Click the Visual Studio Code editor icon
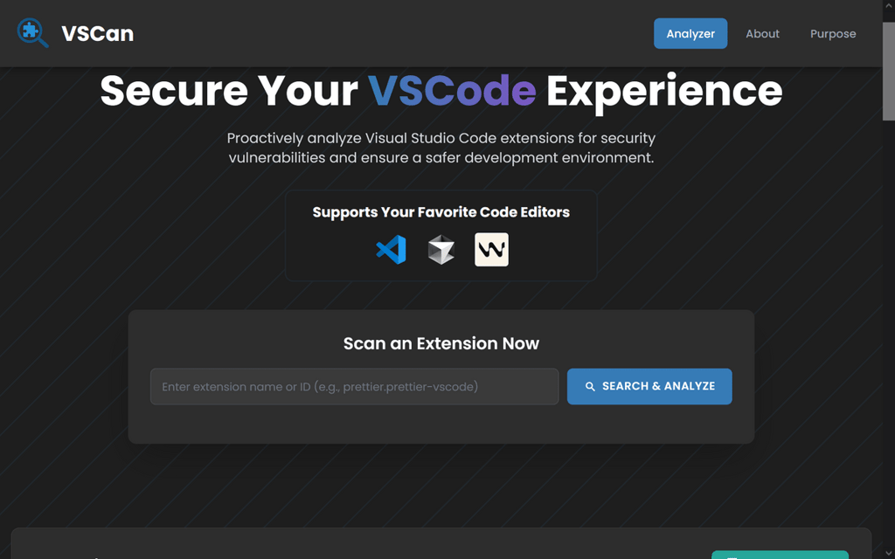The image size is (895, 559). point(391,250)
